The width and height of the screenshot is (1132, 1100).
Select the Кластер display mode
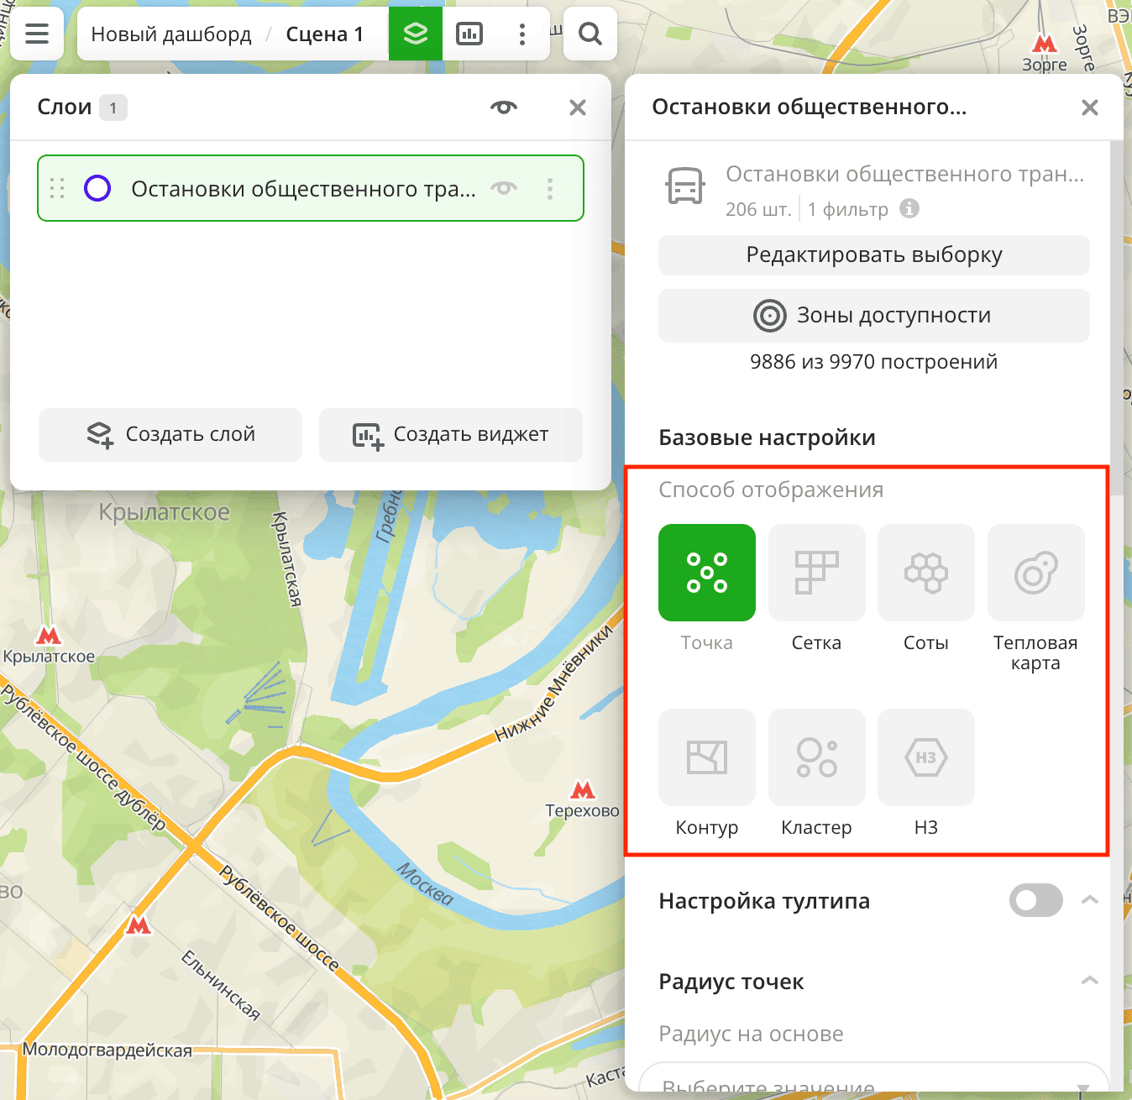[x=816, y=758]
